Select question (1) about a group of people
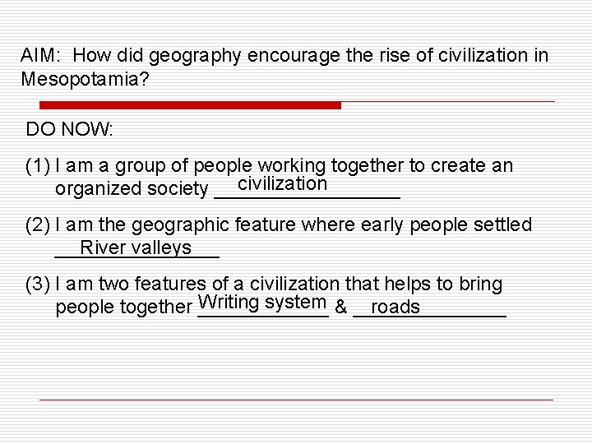This screenshot has height=444, width=592. pyautogui.click(x=269, y=178)
